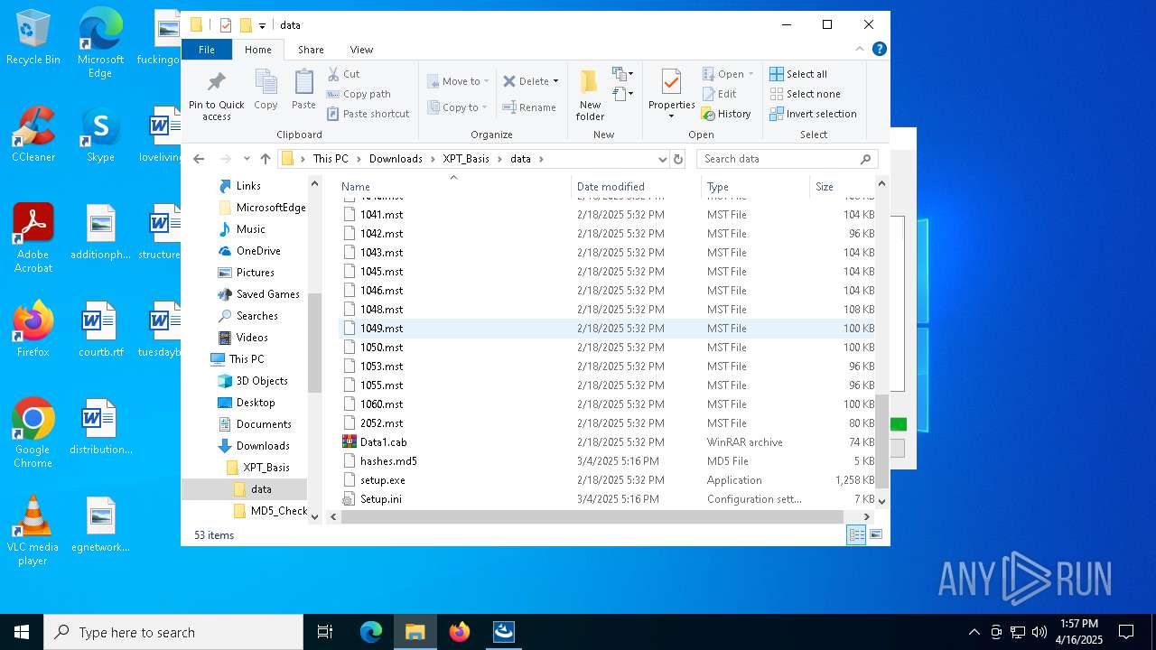Image resolution: width=1156 pixels, height=650 pixels.
Task: Sort by the Date modified column header
Action: pyautogui.click(x=636, y=187)
